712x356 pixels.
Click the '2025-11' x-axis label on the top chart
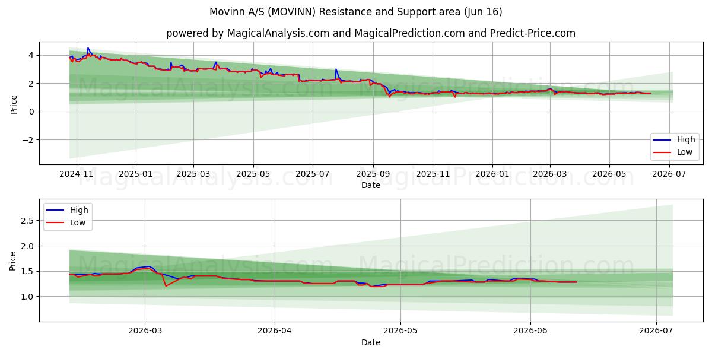[x=433, y=174]
